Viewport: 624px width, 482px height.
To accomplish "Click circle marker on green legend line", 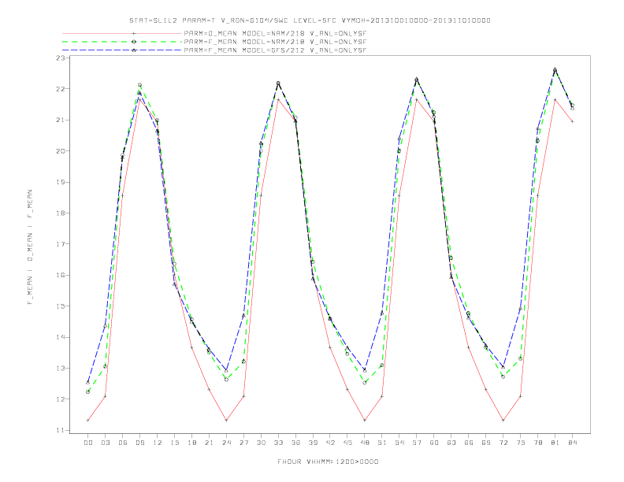I will [x=134, y=42].
